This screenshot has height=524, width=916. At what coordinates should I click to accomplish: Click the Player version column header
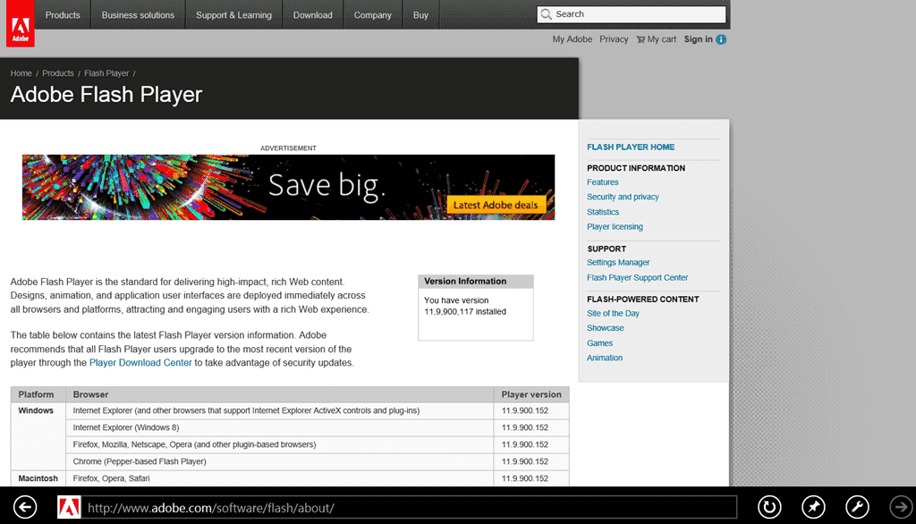click(531, 394)
